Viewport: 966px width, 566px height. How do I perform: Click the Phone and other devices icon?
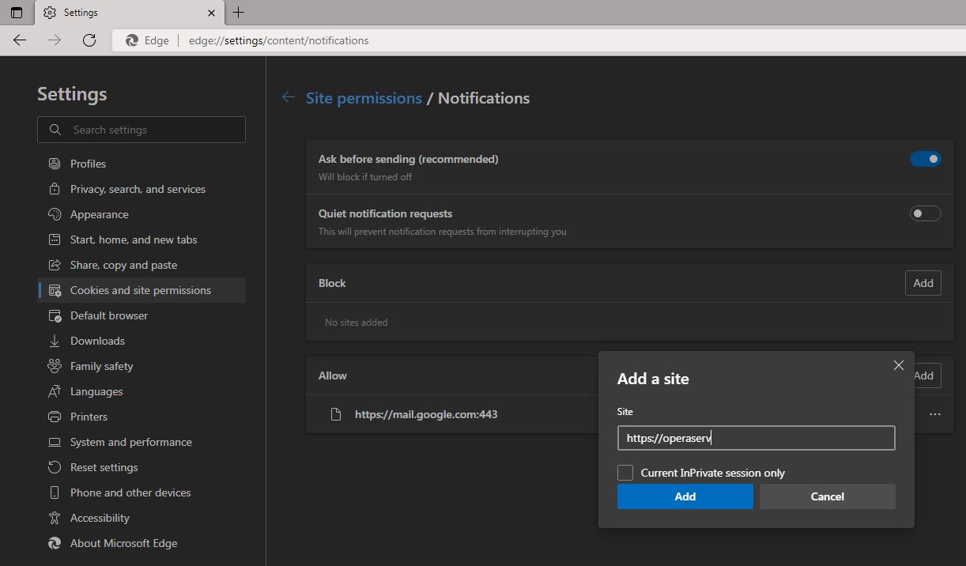(x=55, y=492)
